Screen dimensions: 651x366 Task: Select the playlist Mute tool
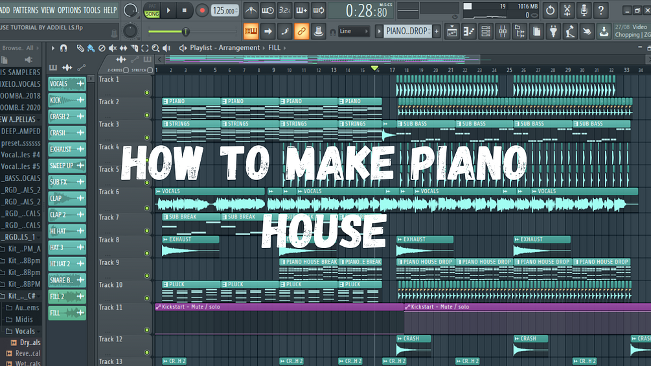[x=113, y=48]
